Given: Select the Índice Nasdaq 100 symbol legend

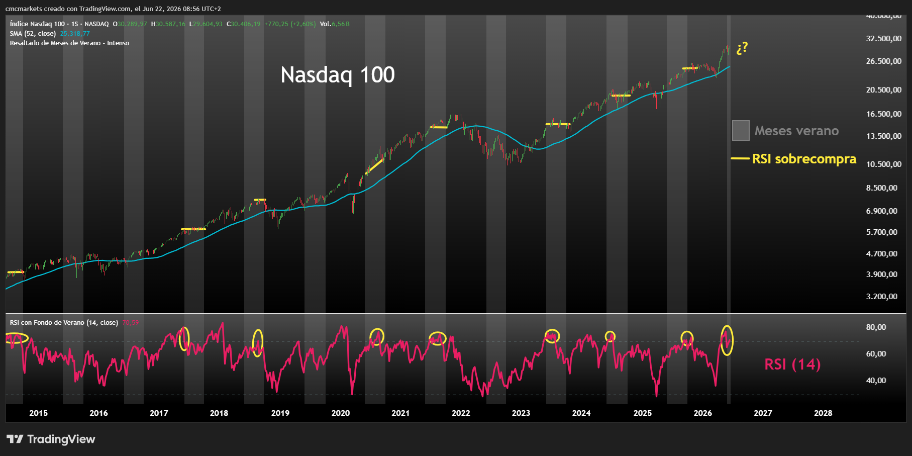Looking at the screenshot, I should click(x=59, y=24).
